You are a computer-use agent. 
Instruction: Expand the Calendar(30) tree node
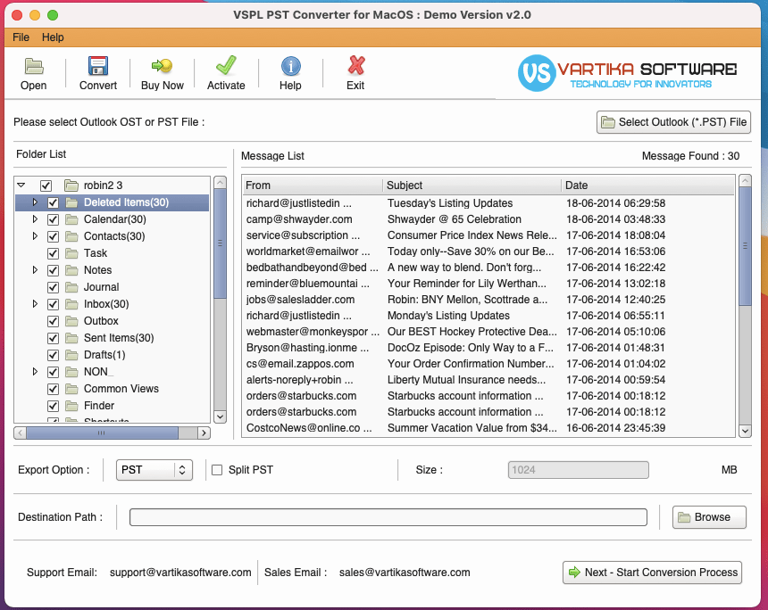tap(35, 219)
